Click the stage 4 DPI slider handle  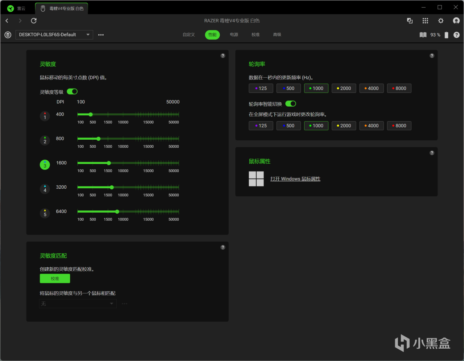tap(112, 188)
